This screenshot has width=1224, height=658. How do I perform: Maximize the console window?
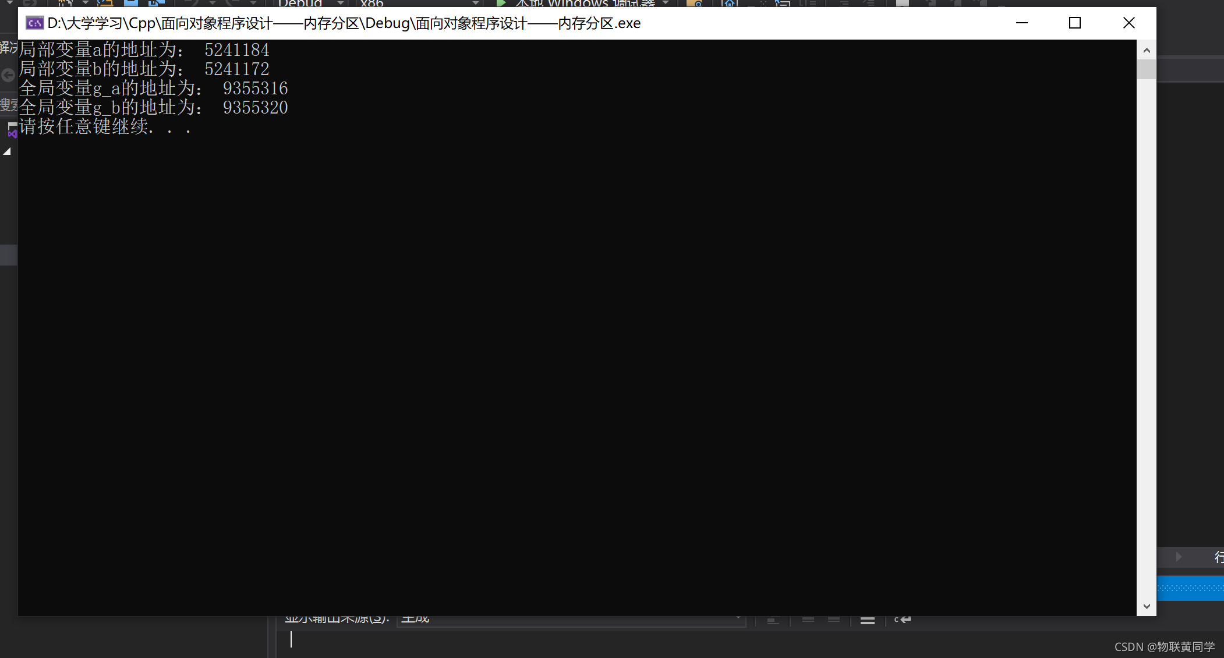pyautogui.click(x=1075, y=23)
